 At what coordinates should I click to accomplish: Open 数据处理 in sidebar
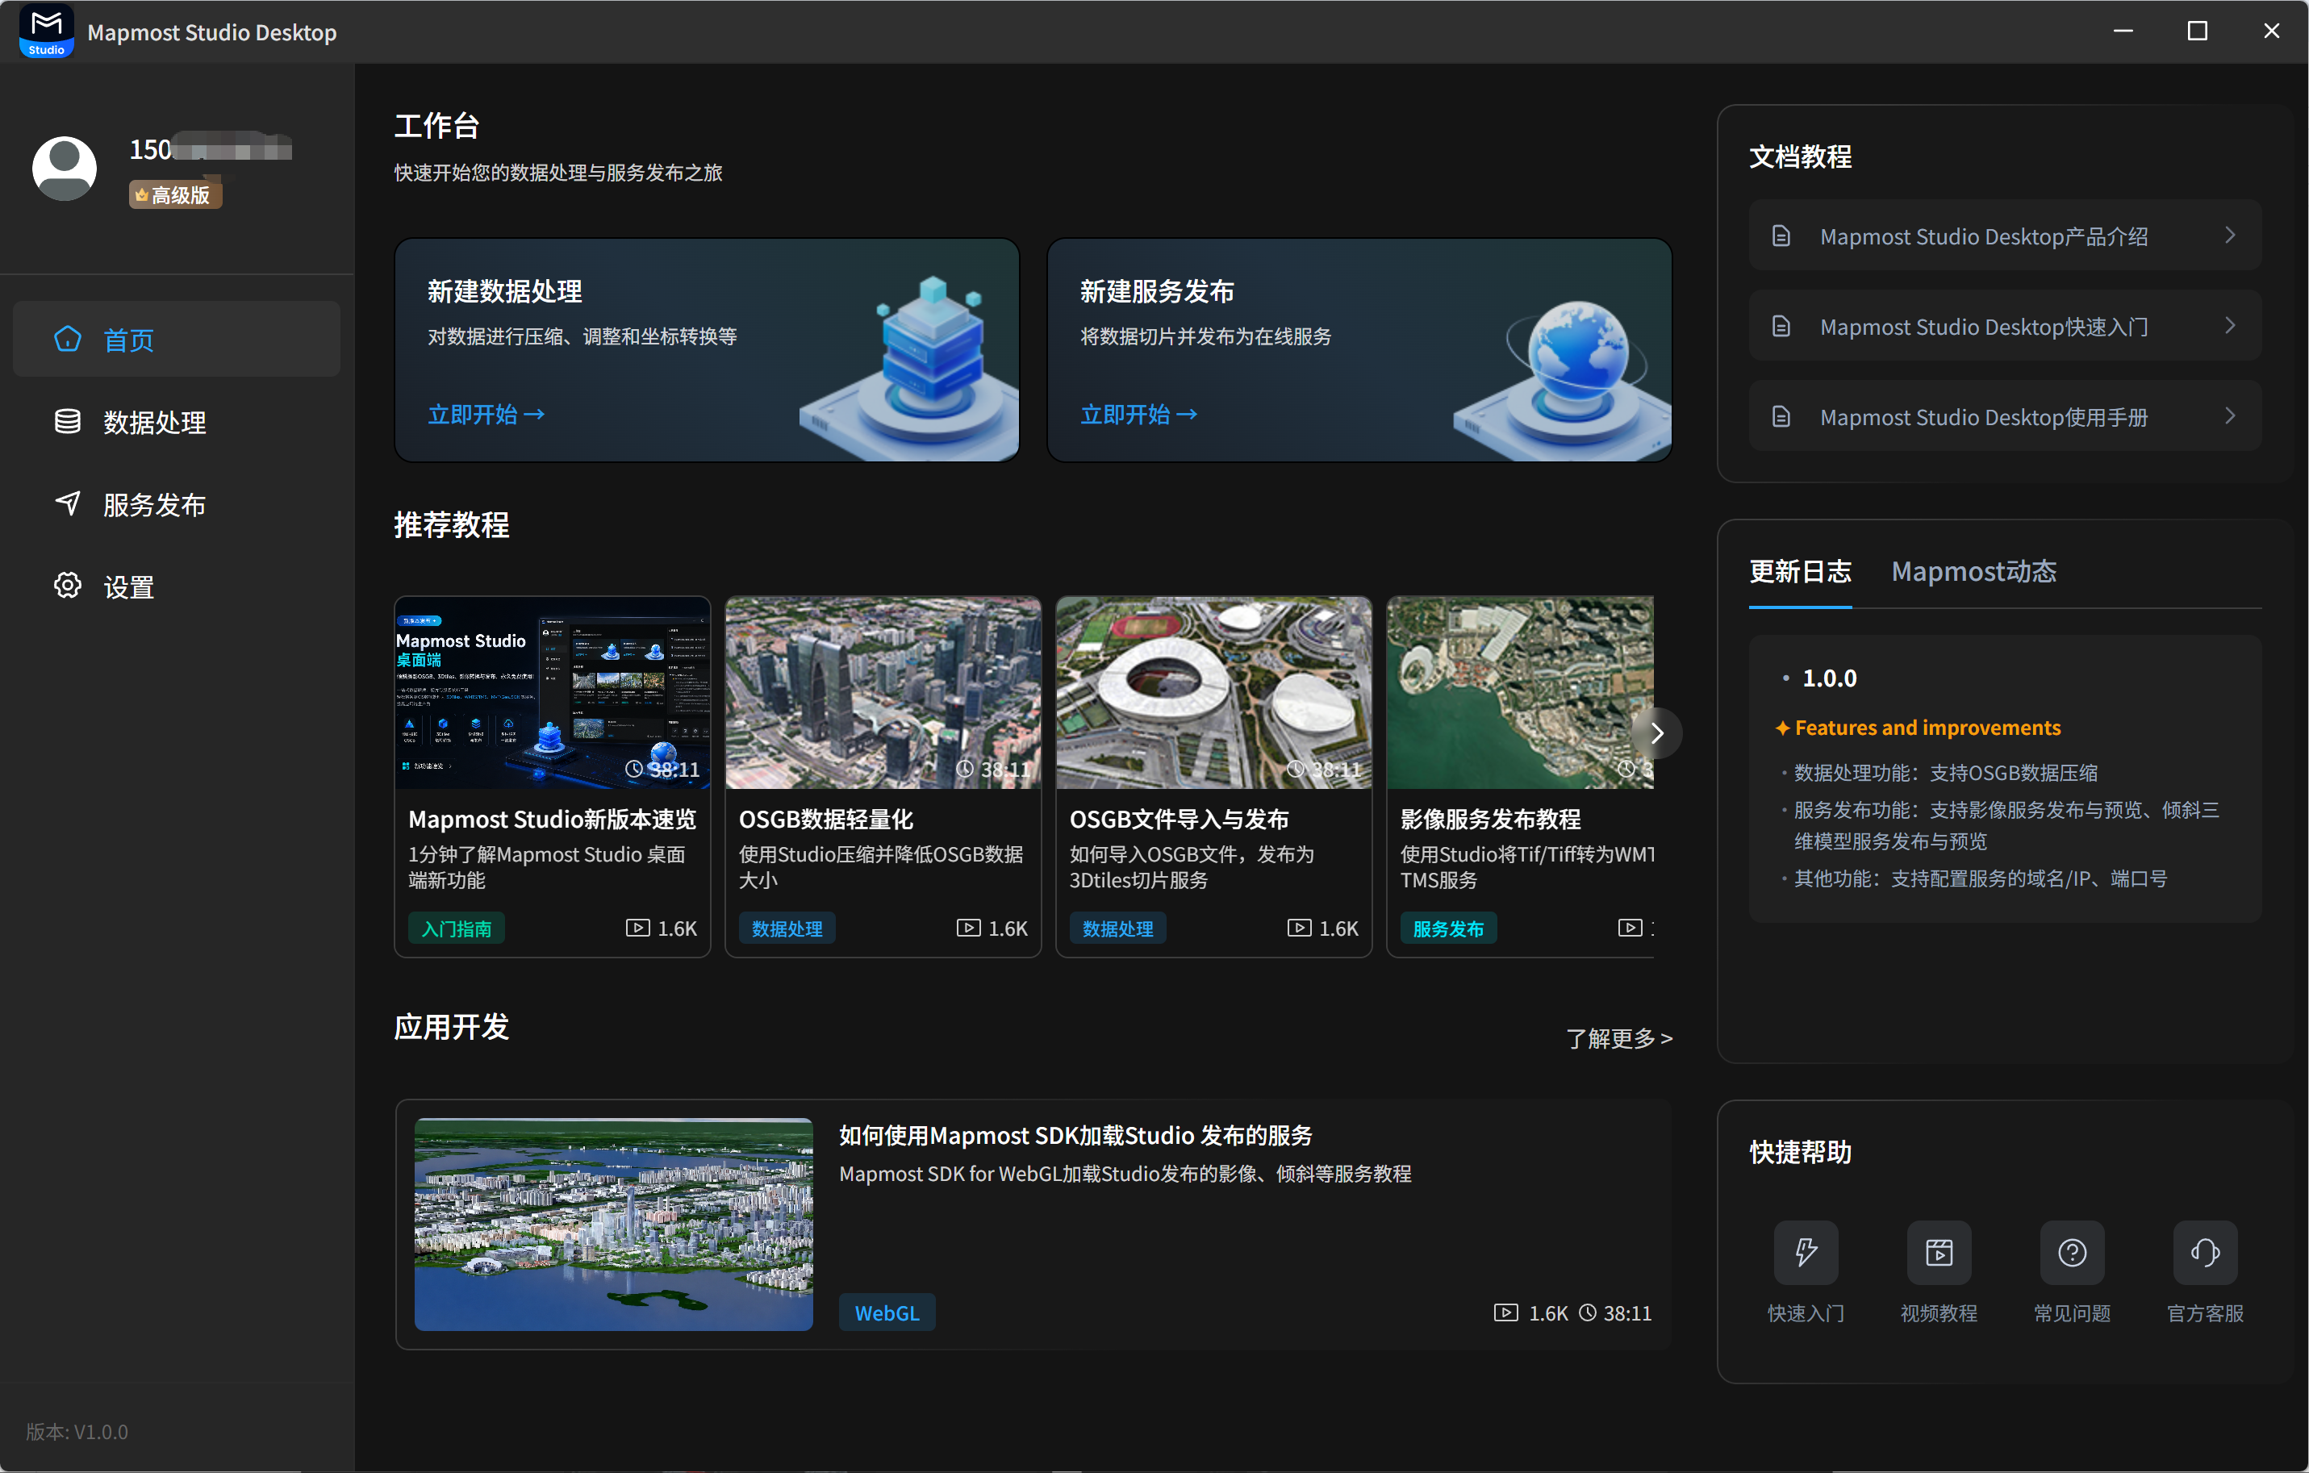177,422
